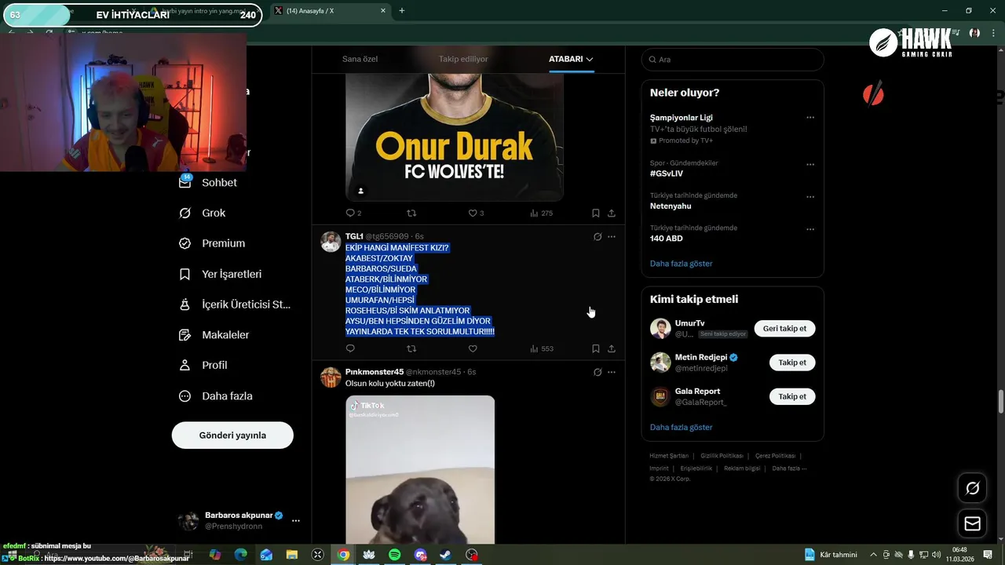This screenshot has width=1005, height=565.
Task: Open the Çerez Politikası footer link
Action: click(x=775, y=456)
